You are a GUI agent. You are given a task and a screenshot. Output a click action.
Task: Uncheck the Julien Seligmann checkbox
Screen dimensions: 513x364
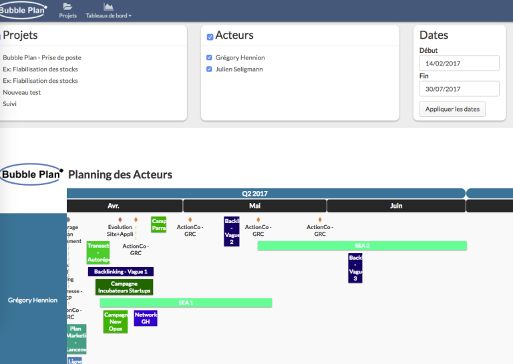tap(209, 69)
